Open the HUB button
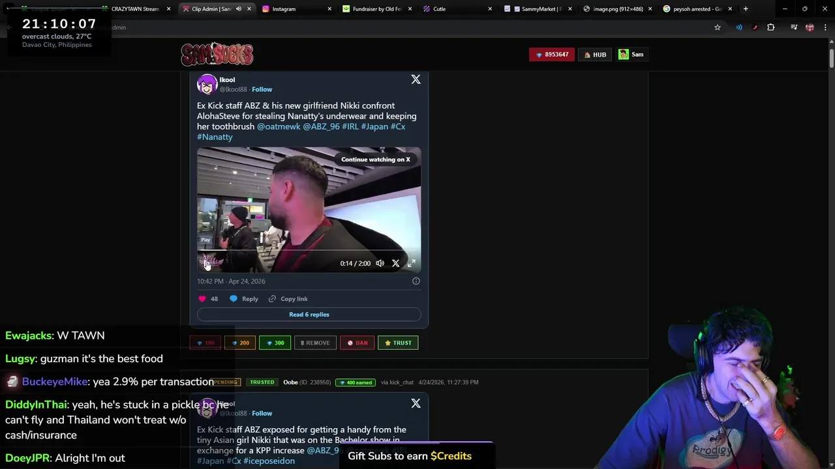This screenshot has width=835, height=469. [596, 55]
